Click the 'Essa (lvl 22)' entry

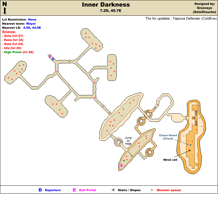click(x=13, y=40)
